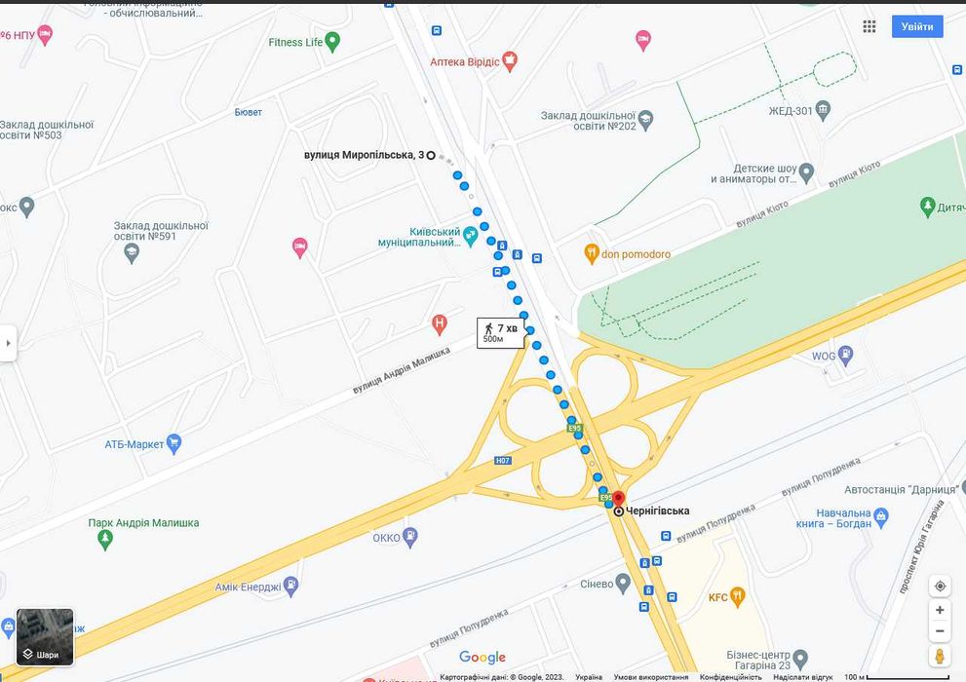Screen dimensions: 966x682
Task: Open Умови використання terms link
Action: pyautogui.click(x=650, y=677)
